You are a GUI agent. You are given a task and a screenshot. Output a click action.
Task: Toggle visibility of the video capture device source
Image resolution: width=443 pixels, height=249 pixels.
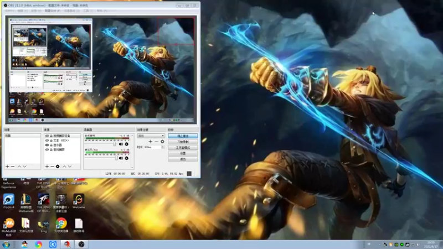point(47,136)
